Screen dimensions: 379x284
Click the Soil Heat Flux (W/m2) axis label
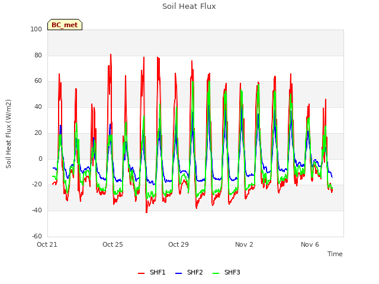[8, 134]
